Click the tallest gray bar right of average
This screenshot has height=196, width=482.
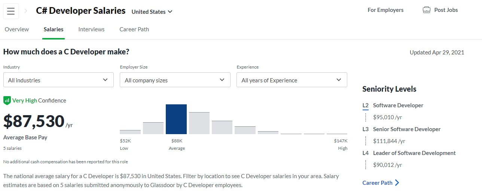[x=199, y=123]
